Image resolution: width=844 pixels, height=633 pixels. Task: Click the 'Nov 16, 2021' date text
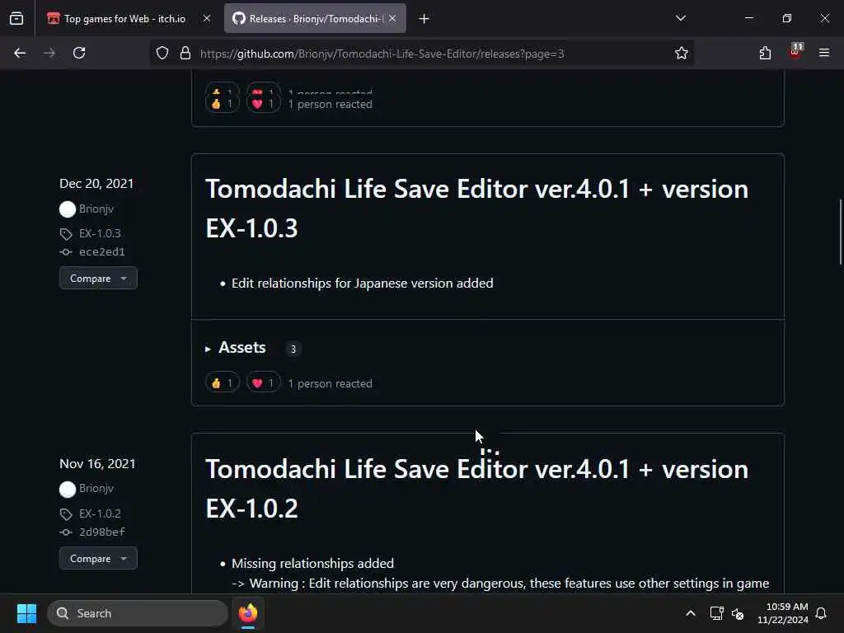coord(97,463)
